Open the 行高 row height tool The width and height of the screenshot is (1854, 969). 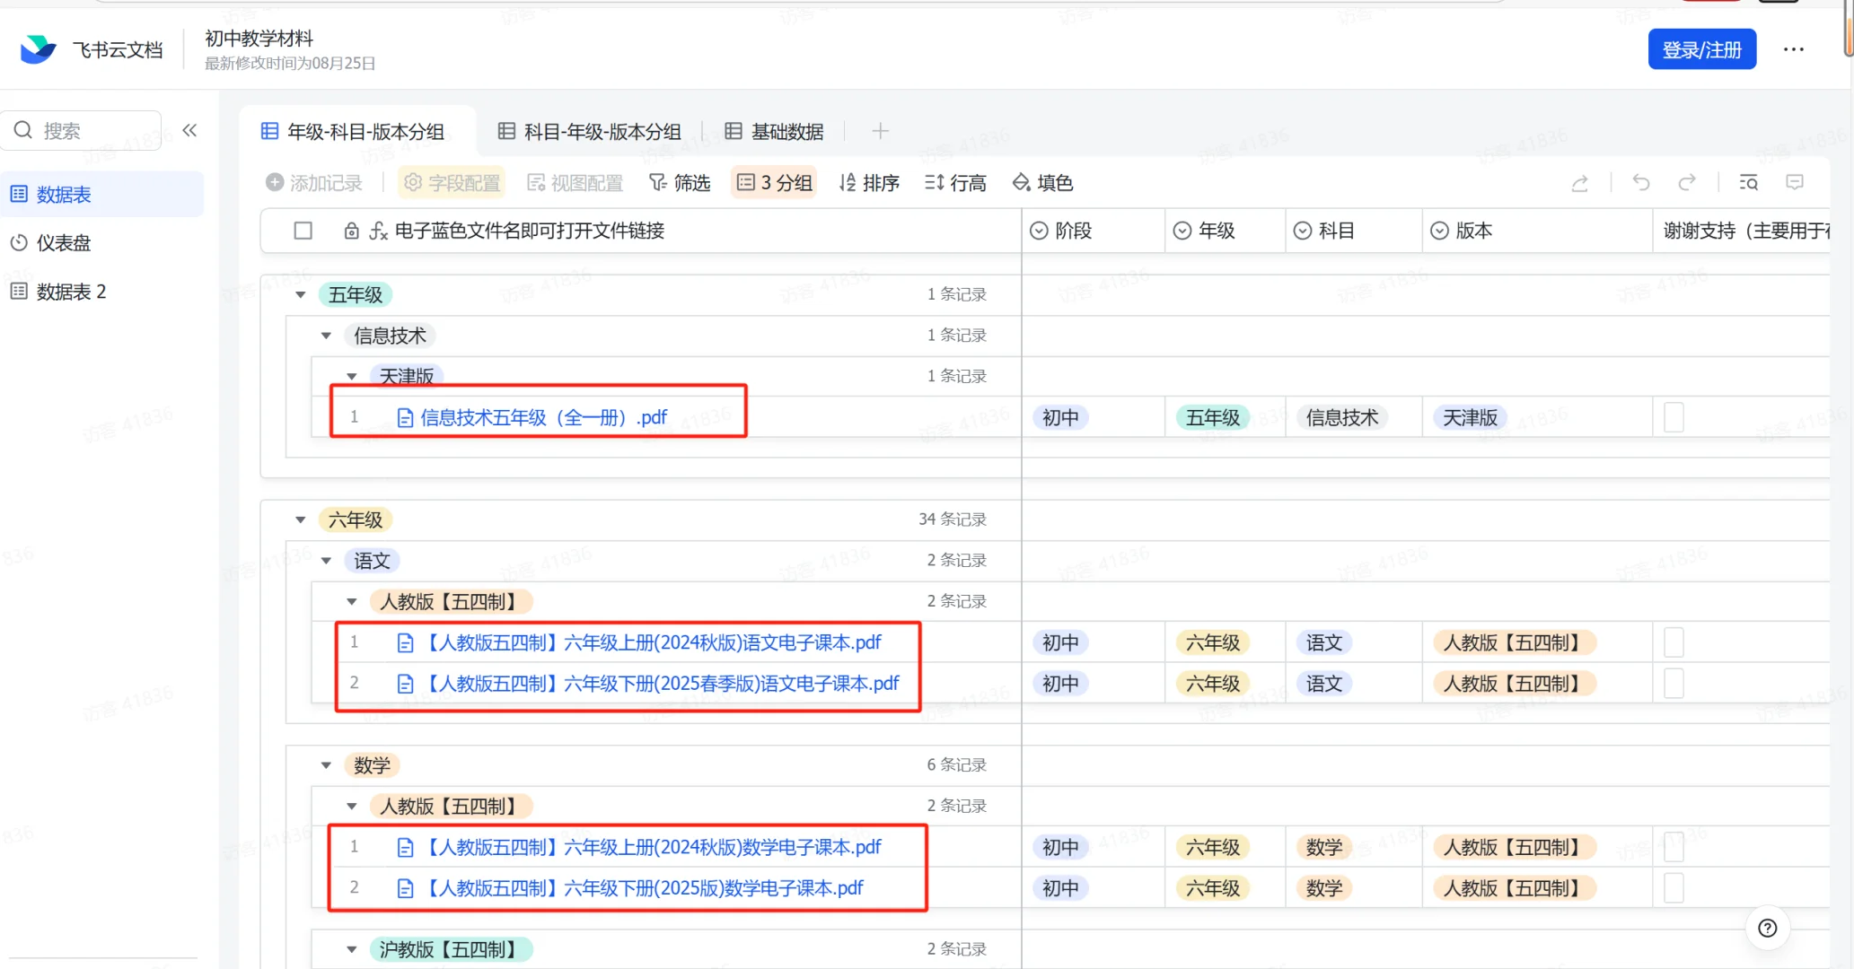955,183
